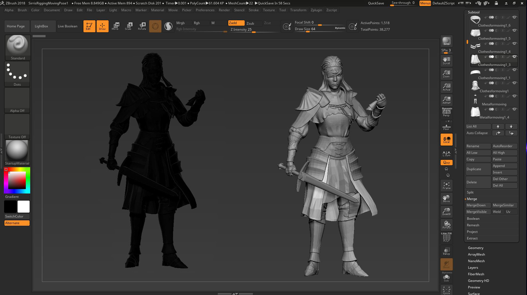Image resolution: width=527 pixels, height=295 pixels.
Task: Open the Standard brush picker
Action: pyautogui.click(x=18, y=47)
